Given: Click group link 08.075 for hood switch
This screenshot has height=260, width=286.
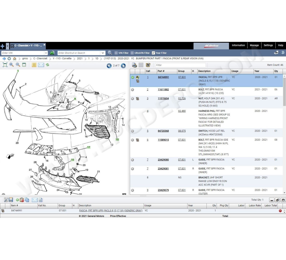Looking at the screenshot, I should click(x=182, y=131).
